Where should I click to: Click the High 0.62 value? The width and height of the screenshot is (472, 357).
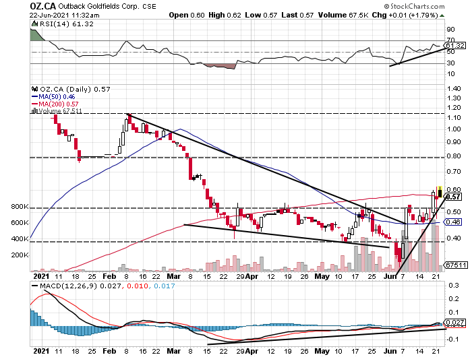tap(225, 15)
